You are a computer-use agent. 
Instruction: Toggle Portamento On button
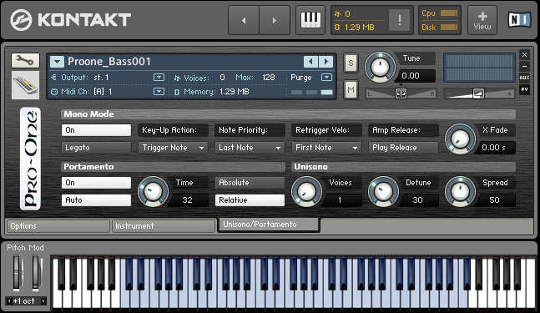96,183
